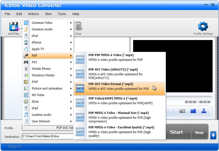Select the Picture and Animation entry text
The width and height of the screenshot is (219, 151).
pyautogui.click(x=47, y=89)
